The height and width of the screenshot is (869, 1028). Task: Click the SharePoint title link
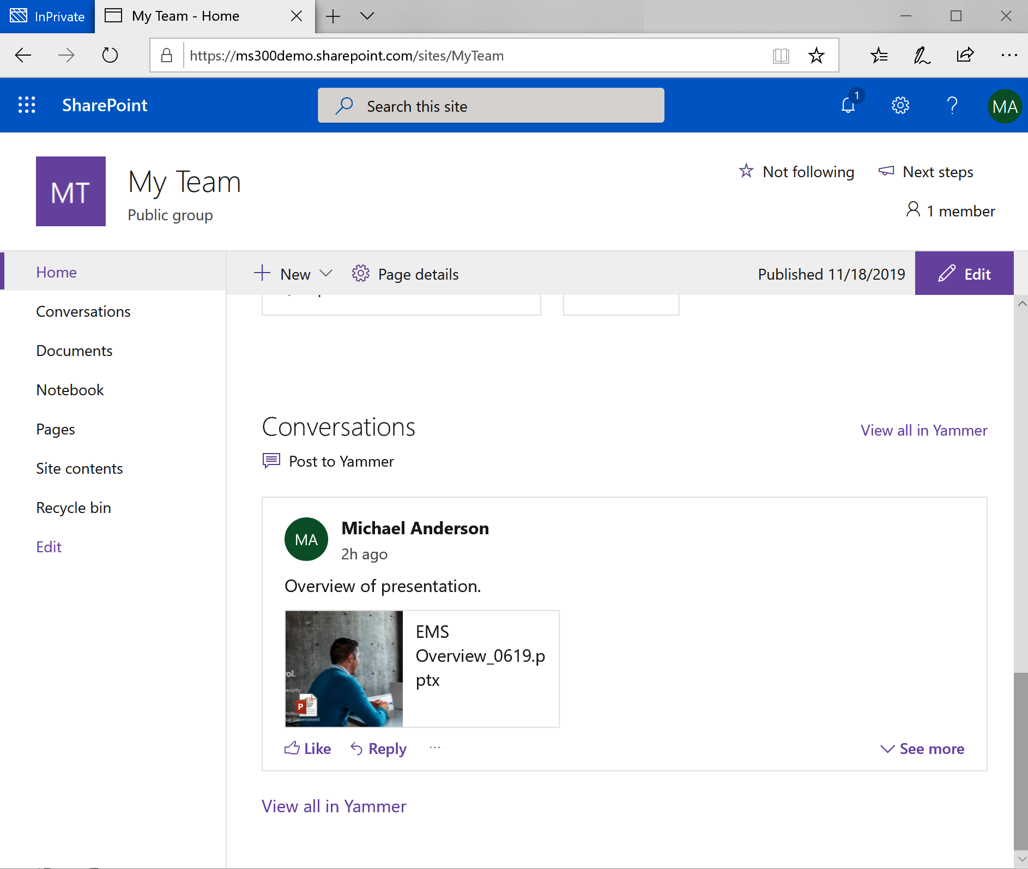(x=105, y=105)
